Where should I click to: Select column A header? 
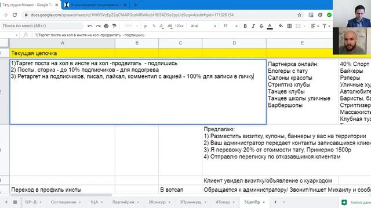pyautogui.click(x=62, y=43)
